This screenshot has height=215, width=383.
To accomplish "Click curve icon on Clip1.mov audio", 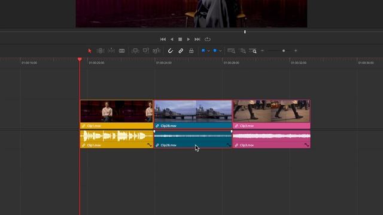I will [x=150, y=145].
